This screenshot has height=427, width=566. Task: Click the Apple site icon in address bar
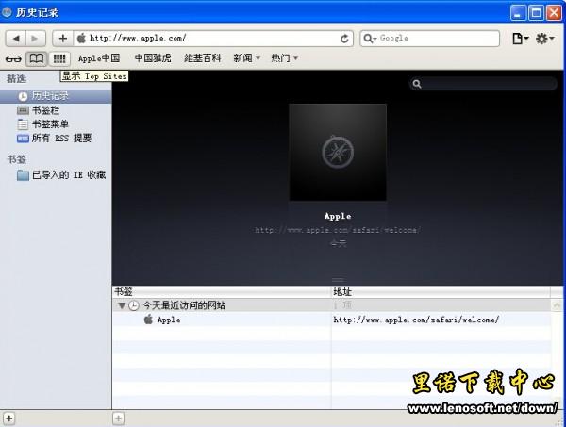point(81,39)
